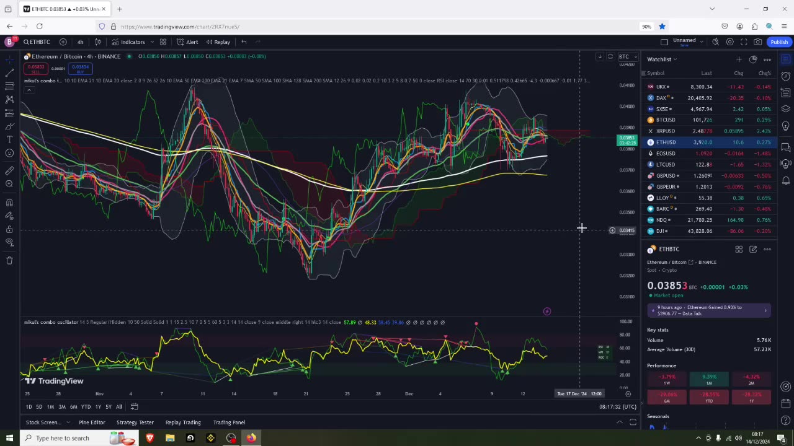
Task: Set the date range to YTD
Action: click(x=86, y=407)
